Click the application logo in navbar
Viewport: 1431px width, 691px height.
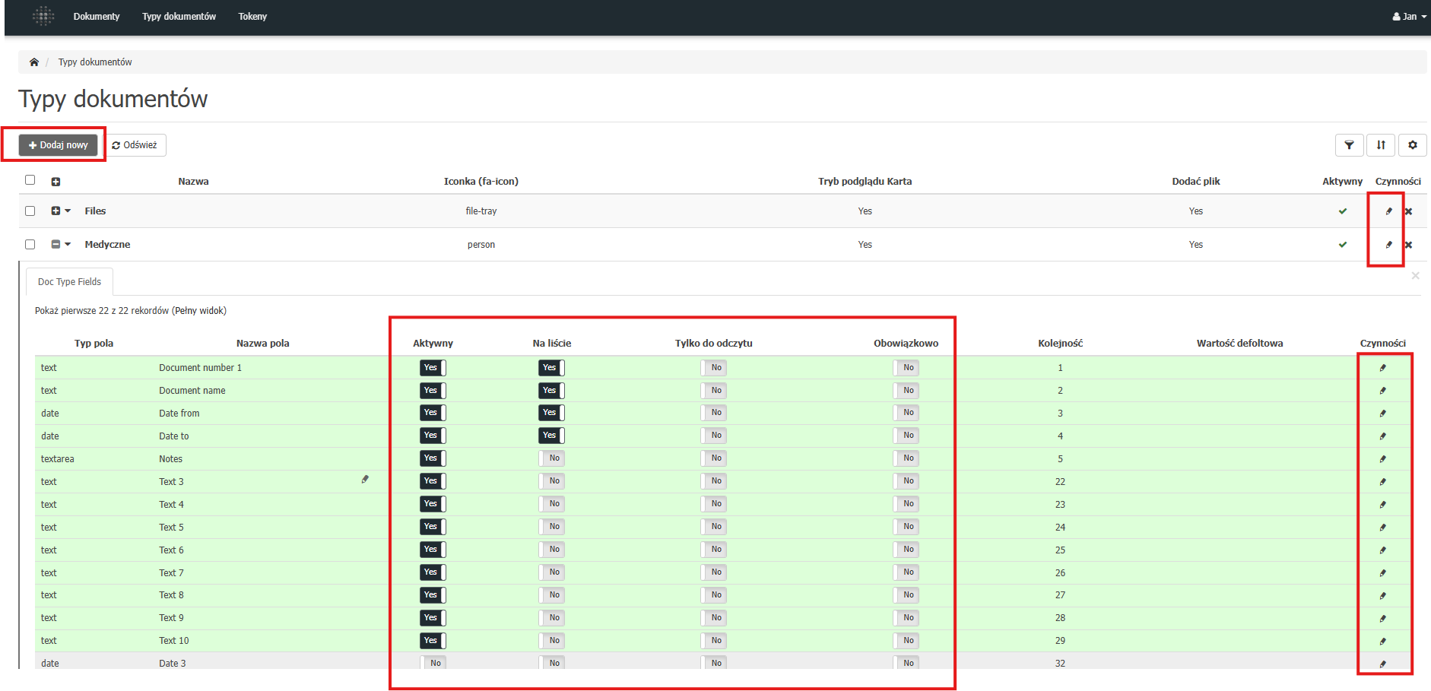point(43,16)
